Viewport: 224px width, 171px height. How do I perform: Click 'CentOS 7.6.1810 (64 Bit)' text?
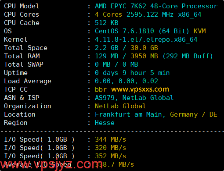pyautogui.click(x=142, y=31)
